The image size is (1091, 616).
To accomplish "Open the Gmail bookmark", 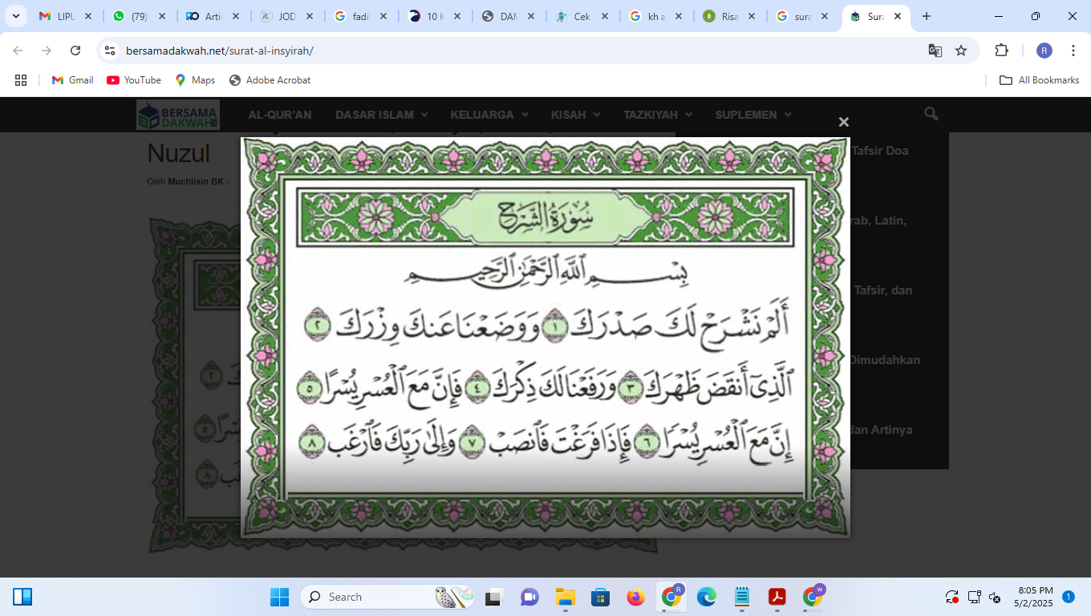I will [x=72, y=80].
